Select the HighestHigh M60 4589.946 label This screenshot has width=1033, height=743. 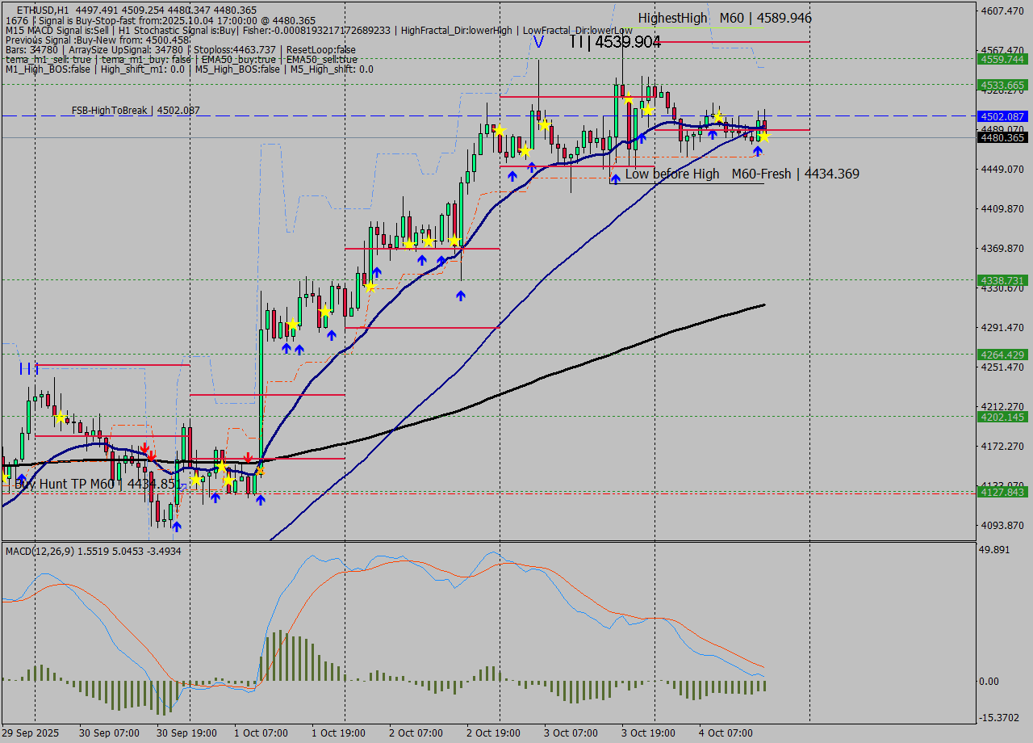[724, 18]
